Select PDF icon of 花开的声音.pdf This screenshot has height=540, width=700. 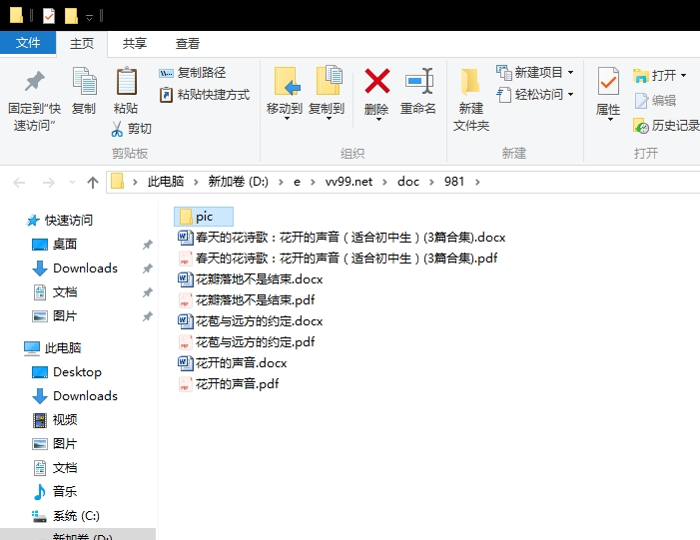[x=185, y=384]
